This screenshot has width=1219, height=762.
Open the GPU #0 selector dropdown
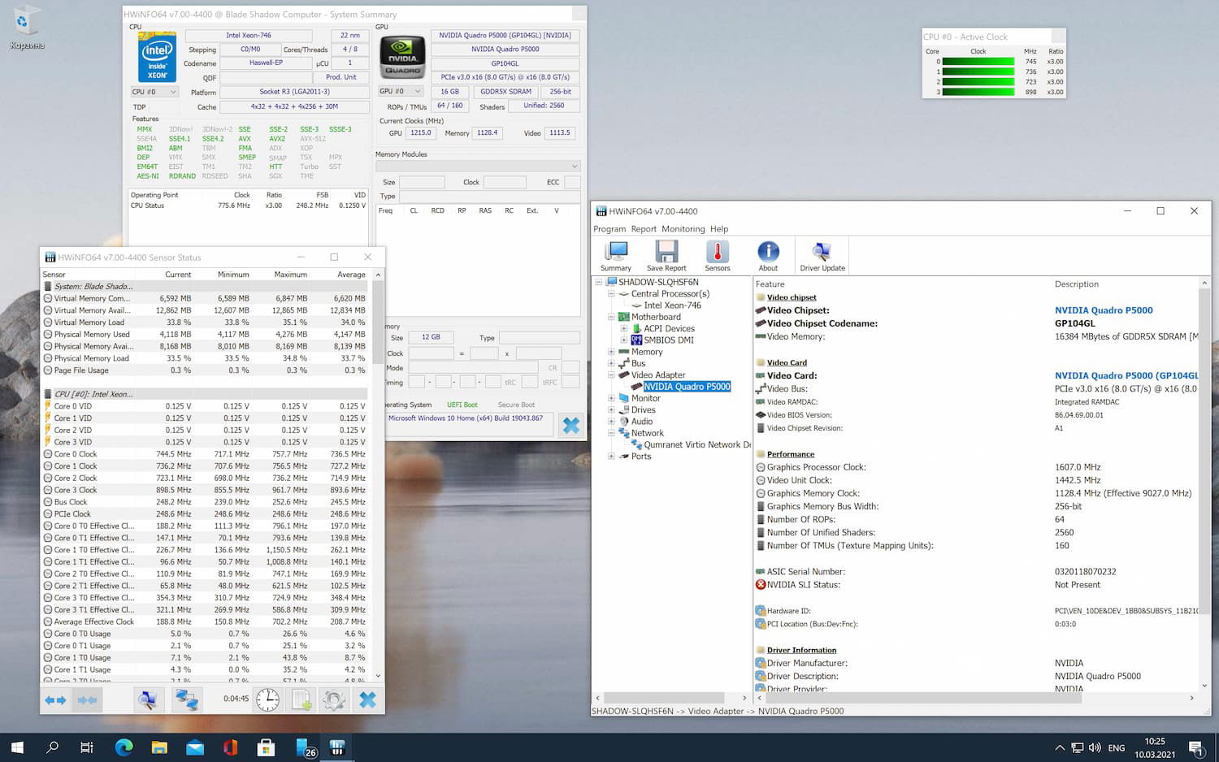(401, 91)
